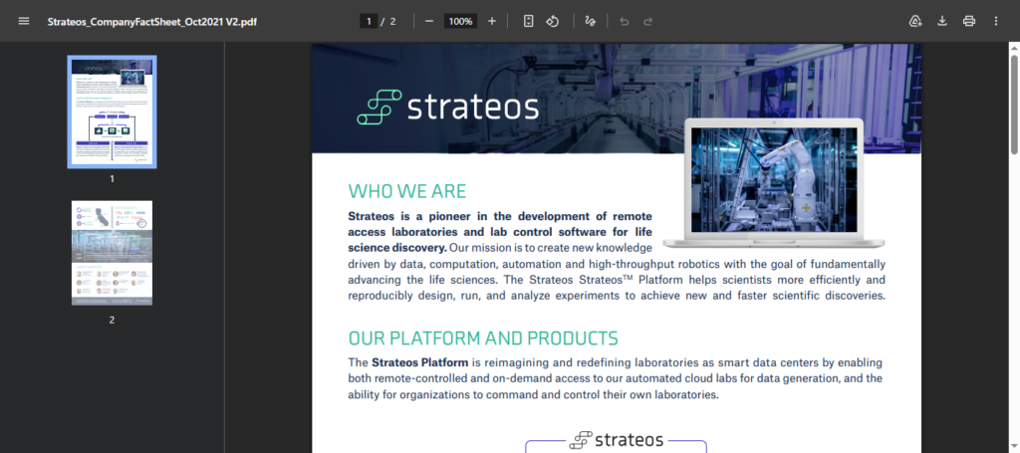Download the PDF file
The width and height of the screenshot is (1020, 453).
point(942,21)
